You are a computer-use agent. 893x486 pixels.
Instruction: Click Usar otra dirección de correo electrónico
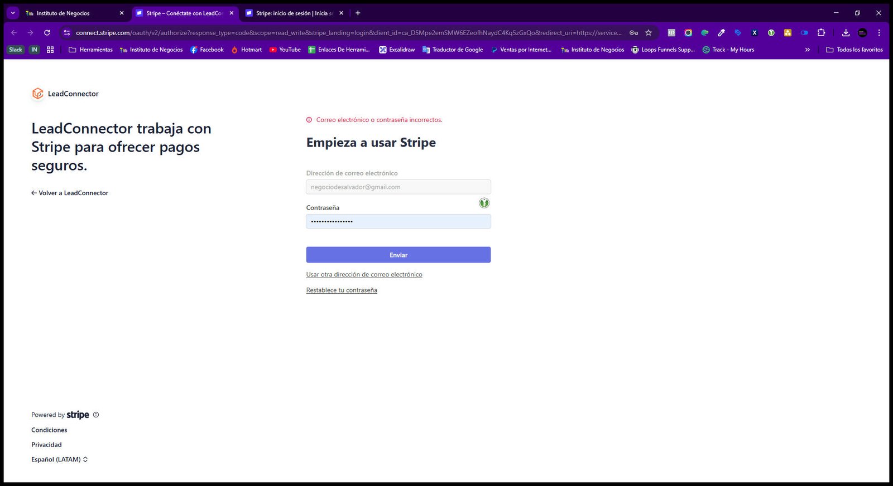click(364, 274)
